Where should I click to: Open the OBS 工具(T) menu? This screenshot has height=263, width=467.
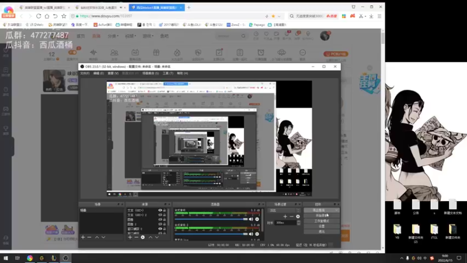168,74
